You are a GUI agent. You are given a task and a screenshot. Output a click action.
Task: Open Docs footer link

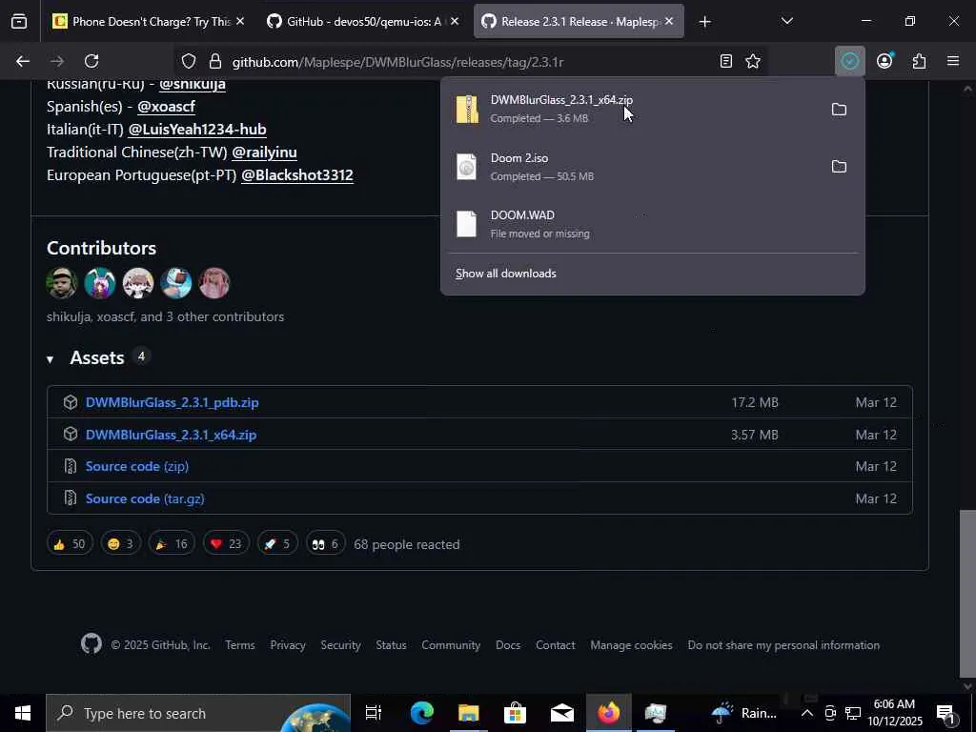coord(508,645)
